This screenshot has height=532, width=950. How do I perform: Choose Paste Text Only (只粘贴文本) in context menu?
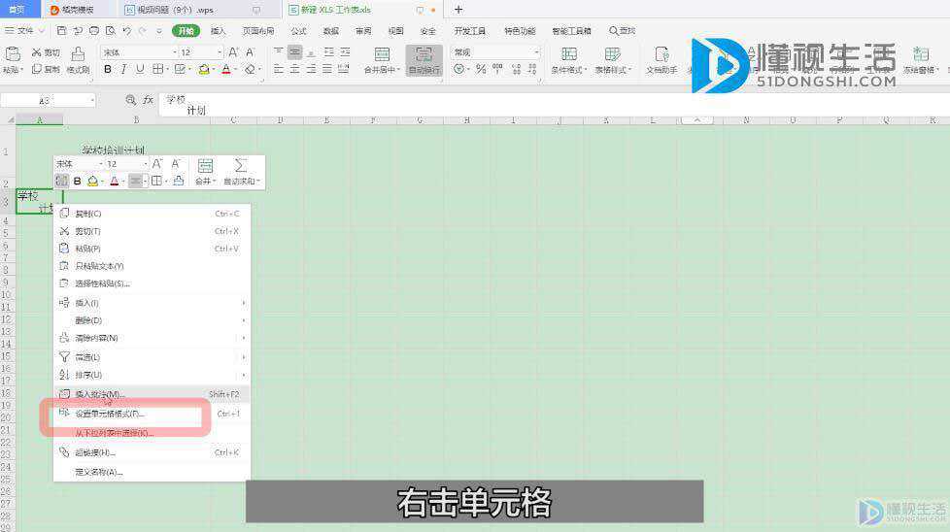(x=153, y=266)
